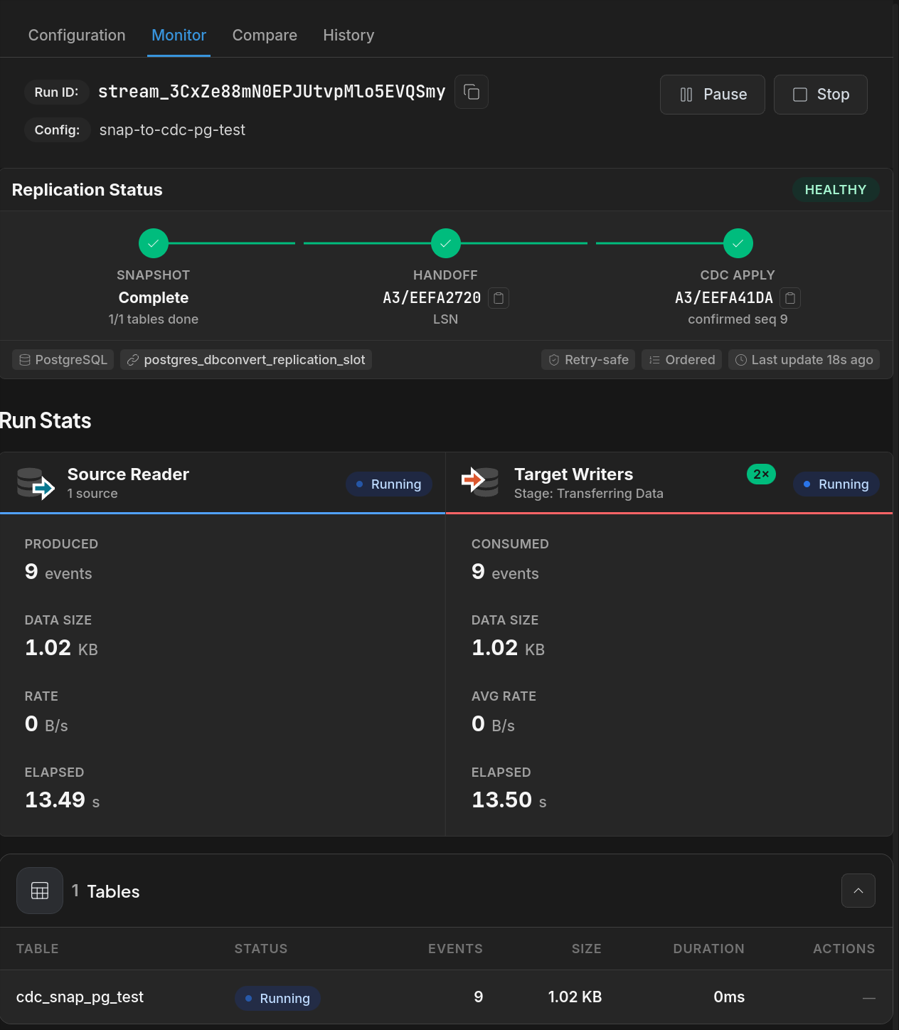Screen dimensions: 899x1030
Task: Click the Replication Status heading
Action: (x=87, y=190)
